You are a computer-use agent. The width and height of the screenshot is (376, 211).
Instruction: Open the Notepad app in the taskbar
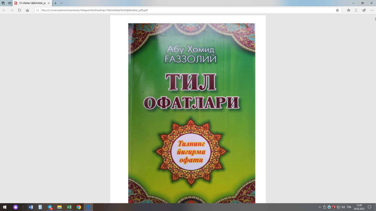[x=40, y=207]
